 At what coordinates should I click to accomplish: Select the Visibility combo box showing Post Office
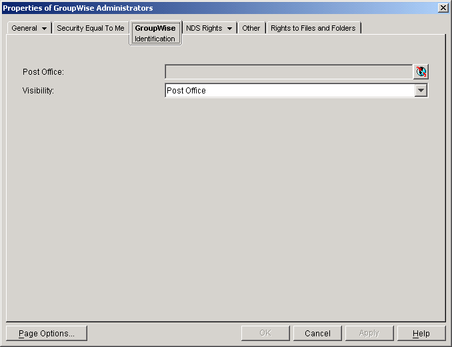[x=289, y=91]
